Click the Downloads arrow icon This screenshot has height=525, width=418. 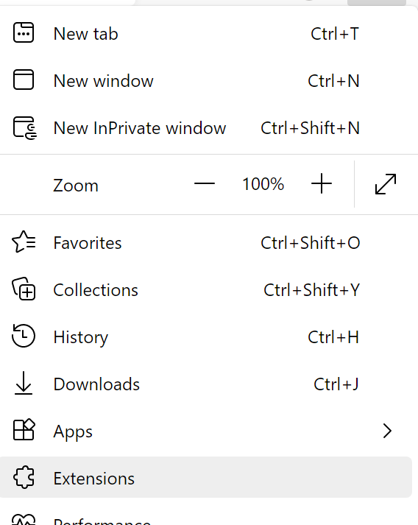[x=24, y=383]
